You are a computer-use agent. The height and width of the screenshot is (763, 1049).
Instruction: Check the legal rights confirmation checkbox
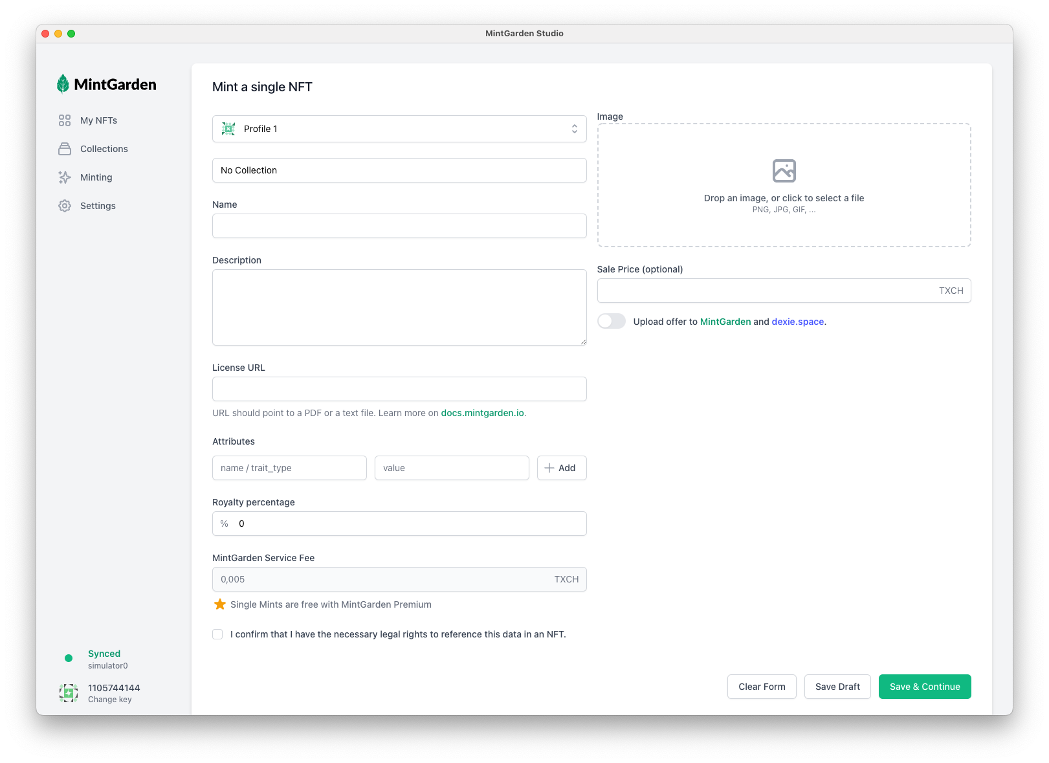[x=217, y=634]
